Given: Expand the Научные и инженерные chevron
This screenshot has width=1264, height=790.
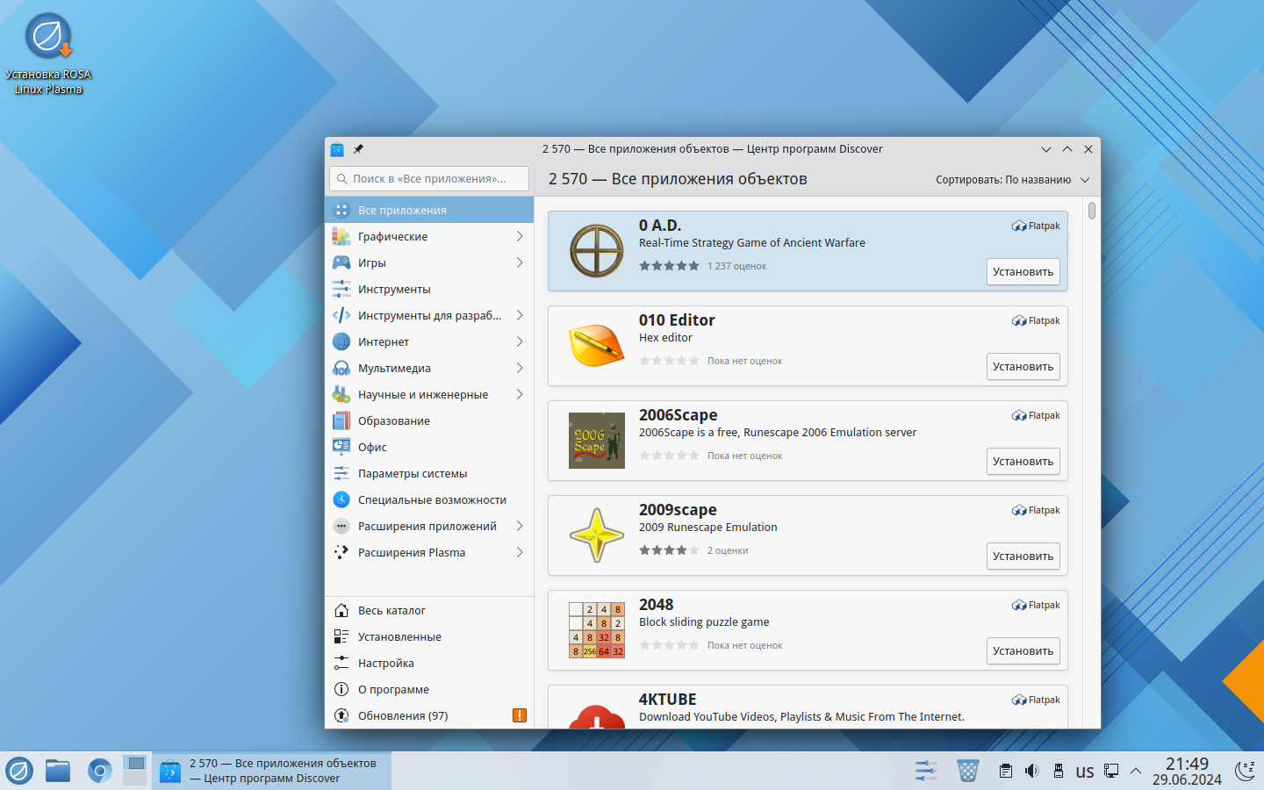Looking at the screenshot, I should pos(520,394).
